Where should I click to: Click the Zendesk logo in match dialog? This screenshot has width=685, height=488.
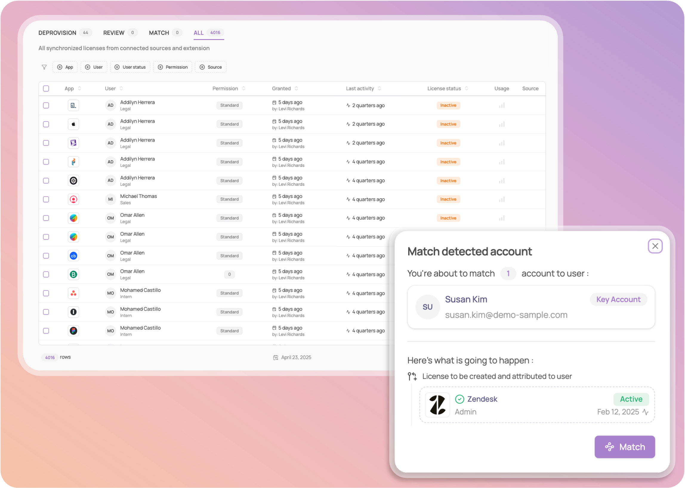[x=437, y=405]
